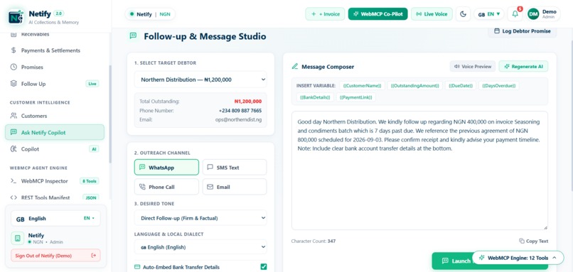This screenshot has height=272, width=573.
Task: Toggle dark mode moon icon
Action: (x=463, y=14)
